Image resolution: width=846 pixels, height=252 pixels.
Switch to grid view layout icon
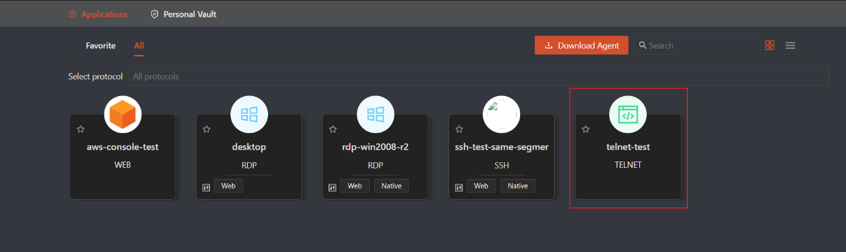coord(769,45)
